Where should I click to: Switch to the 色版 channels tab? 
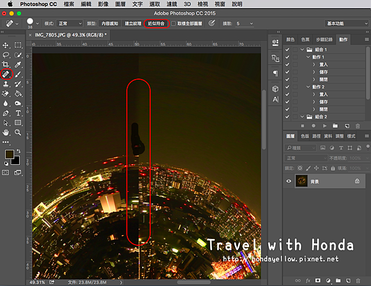pyautogui.click(x=305, y=136)
